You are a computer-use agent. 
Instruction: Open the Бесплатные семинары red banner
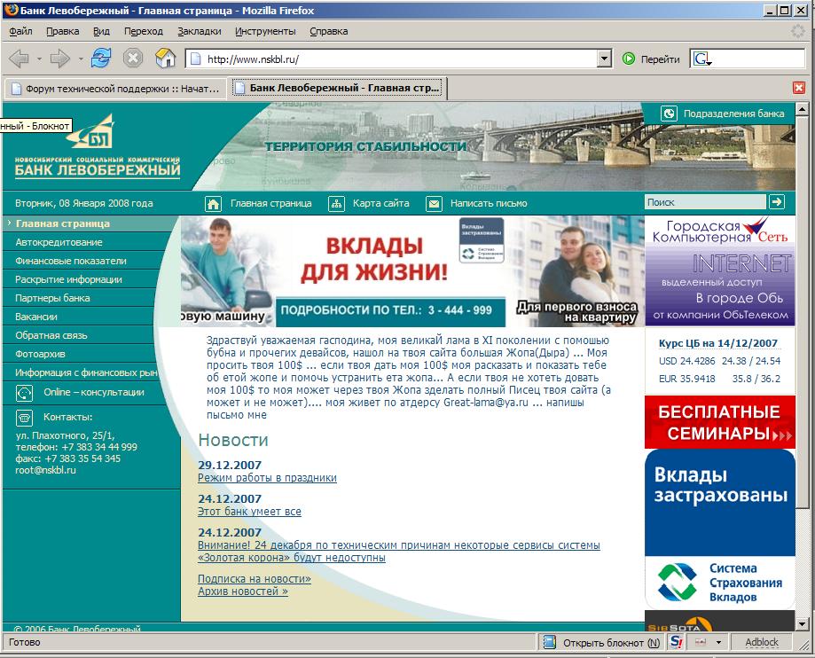pyautogui.click(x=720, y=422)
